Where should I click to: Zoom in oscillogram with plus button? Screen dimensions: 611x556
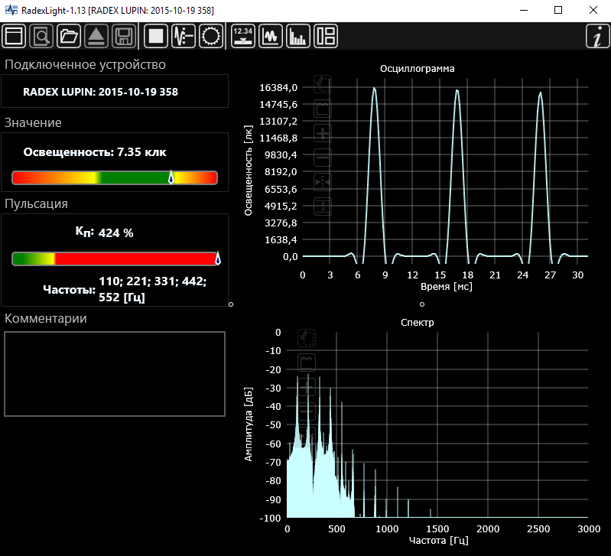coord(323,134)
